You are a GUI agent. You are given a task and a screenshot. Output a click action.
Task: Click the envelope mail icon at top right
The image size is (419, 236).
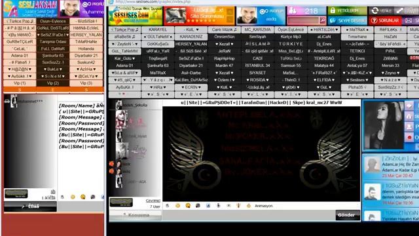point(409,20)
